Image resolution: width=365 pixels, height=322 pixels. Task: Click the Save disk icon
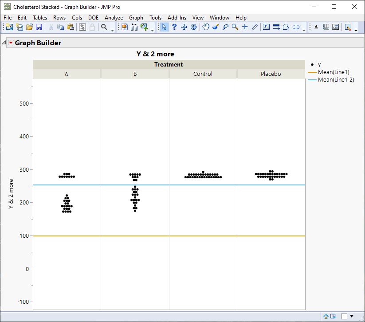pos(39,27)
